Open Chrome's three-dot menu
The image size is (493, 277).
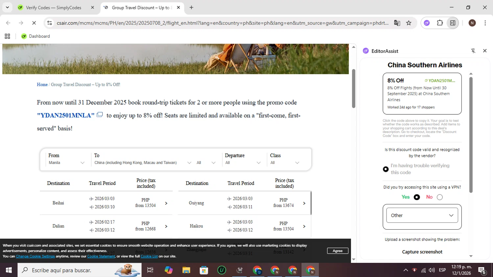pos(485,23)
